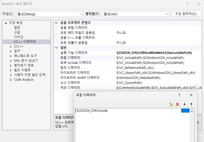Image resolution: width=204 pixels, height=142 pixels.
Task: Click the list scrollbar up arrow
Action: point(192,111)
